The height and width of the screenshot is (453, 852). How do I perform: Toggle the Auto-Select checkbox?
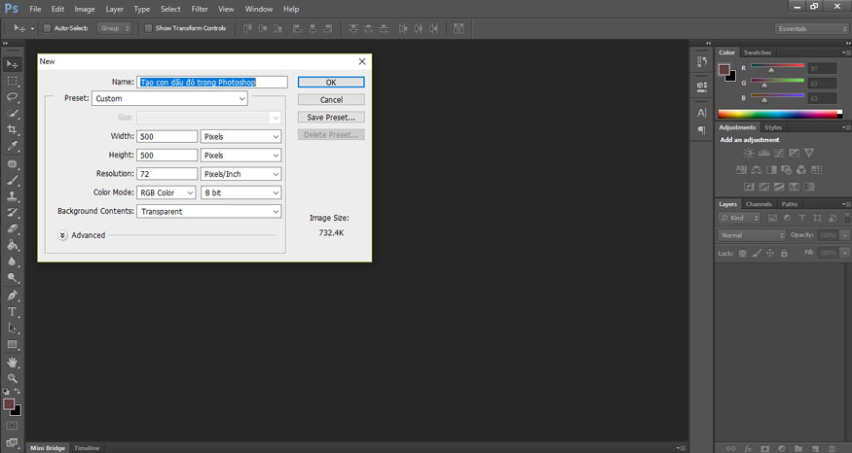47,28
